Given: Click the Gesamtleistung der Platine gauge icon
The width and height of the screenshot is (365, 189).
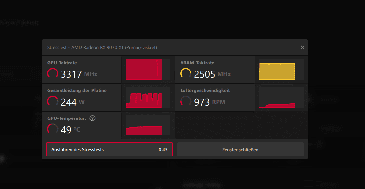Looking at the screenshot, I should 53,101.
